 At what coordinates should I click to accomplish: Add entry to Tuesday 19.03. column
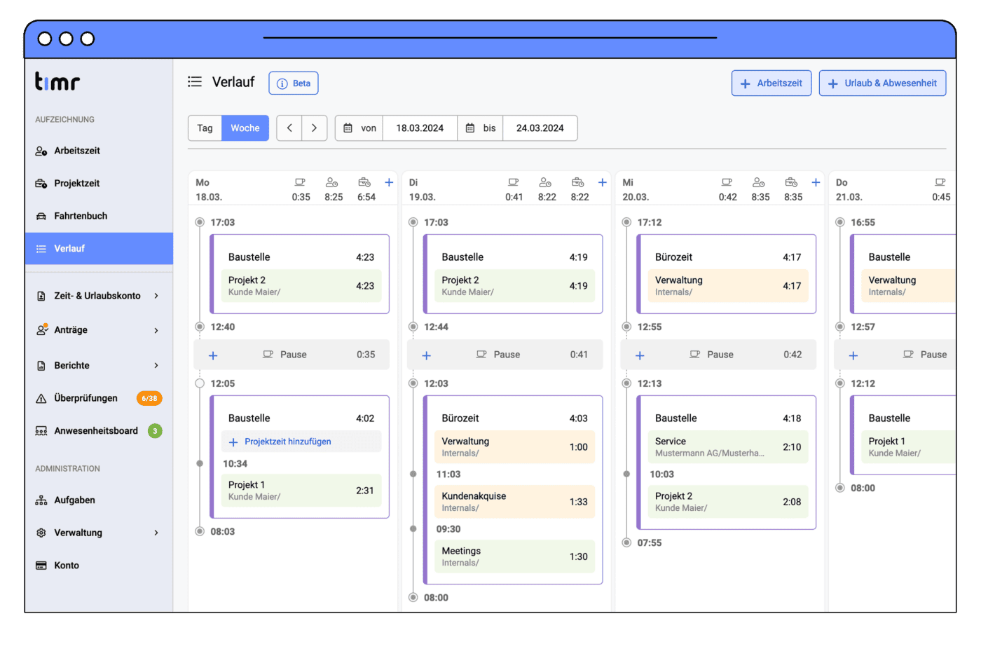(x=602, y=182)
